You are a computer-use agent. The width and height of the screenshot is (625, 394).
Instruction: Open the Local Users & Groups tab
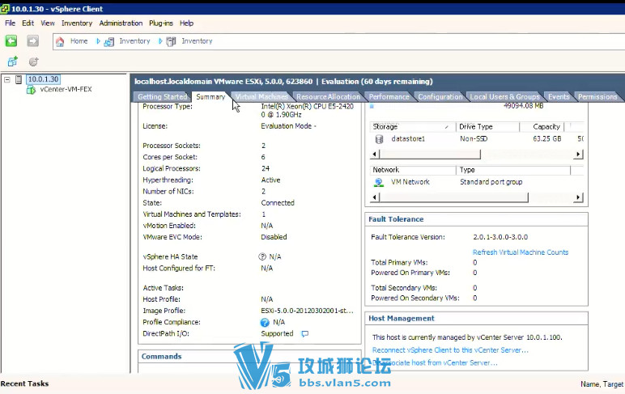tap(504, 97)
